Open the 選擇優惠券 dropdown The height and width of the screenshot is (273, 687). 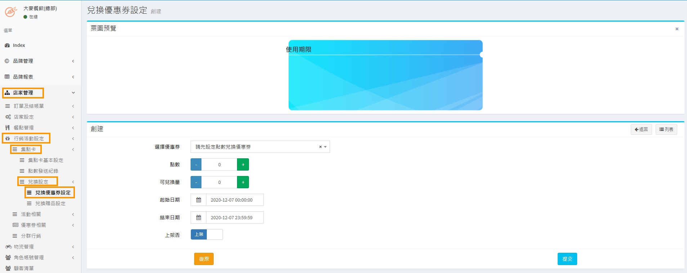click(x=260, y=147)
